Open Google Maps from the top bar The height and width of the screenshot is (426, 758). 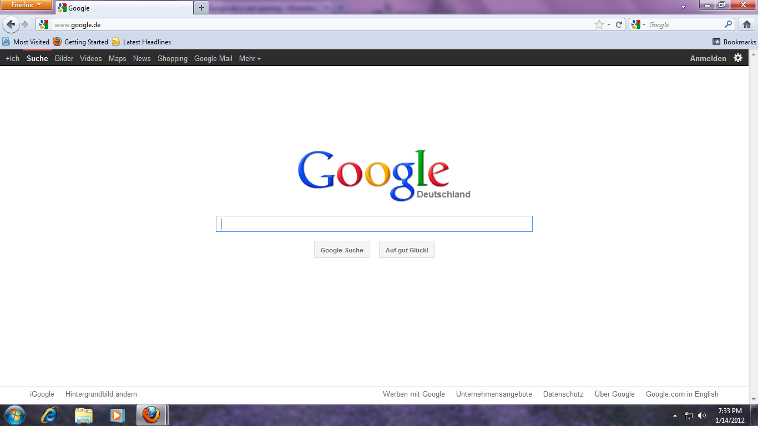point(117,58)
